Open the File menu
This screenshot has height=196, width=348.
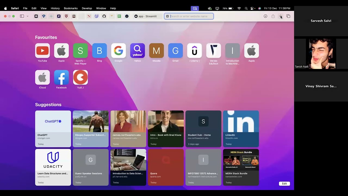click(25, 8)
